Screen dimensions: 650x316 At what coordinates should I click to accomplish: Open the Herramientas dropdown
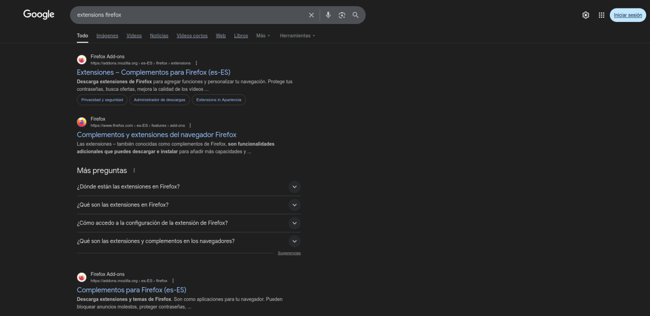(x=297, y=36)
